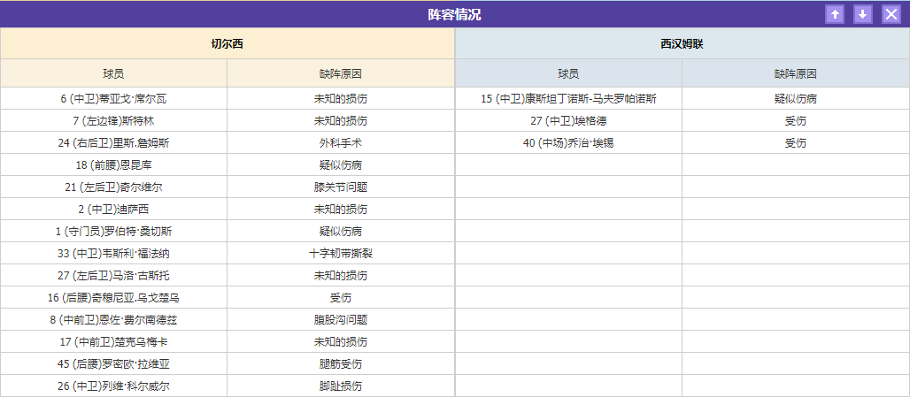
Task: Select player 1 (守门员)罗伯特·桑切斯
Action: point(113,232)
